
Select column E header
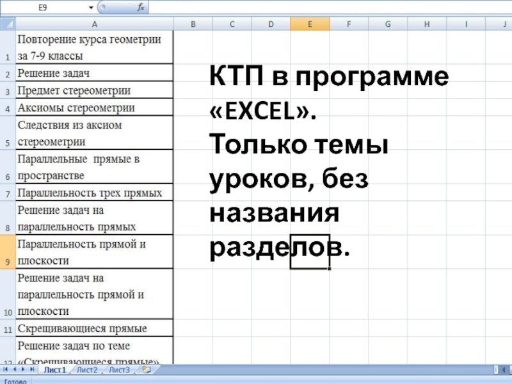[x=310, y=24]
